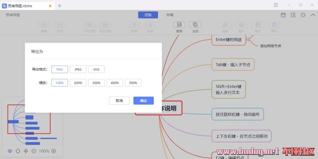
Task: Click the 缩放 label
Action: click(x=43, y=83)
